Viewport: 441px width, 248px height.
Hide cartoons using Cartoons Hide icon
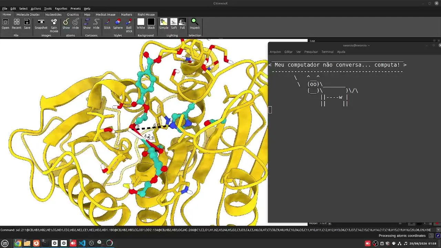coord(96,24)
